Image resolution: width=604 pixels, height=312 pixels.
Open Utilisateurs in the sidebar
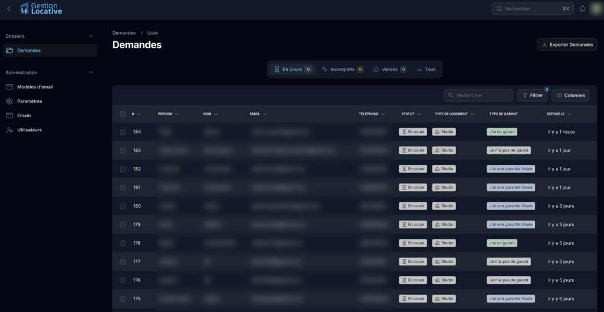click(x=50, y=130)
